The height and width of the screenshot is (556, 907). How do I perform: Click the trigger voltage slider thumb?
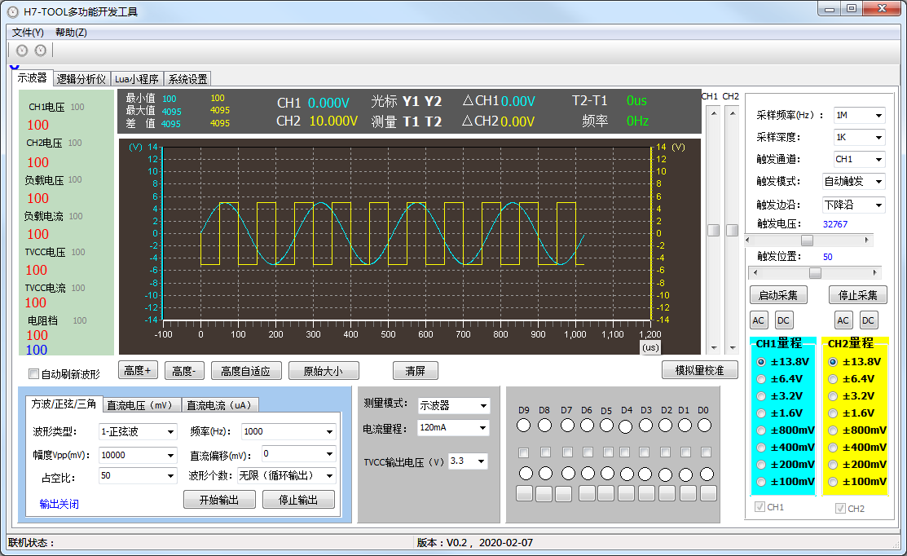[x=807, y=240]
